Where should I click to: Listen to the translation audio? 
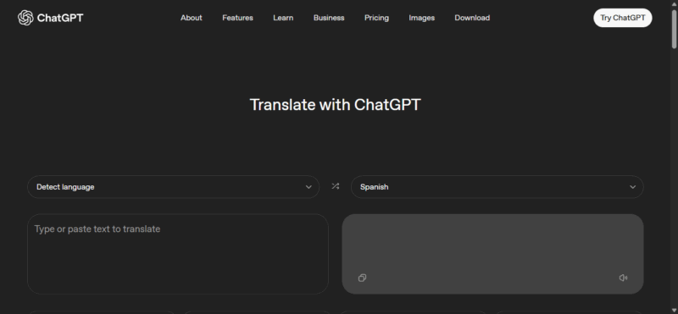click(623, 278)
